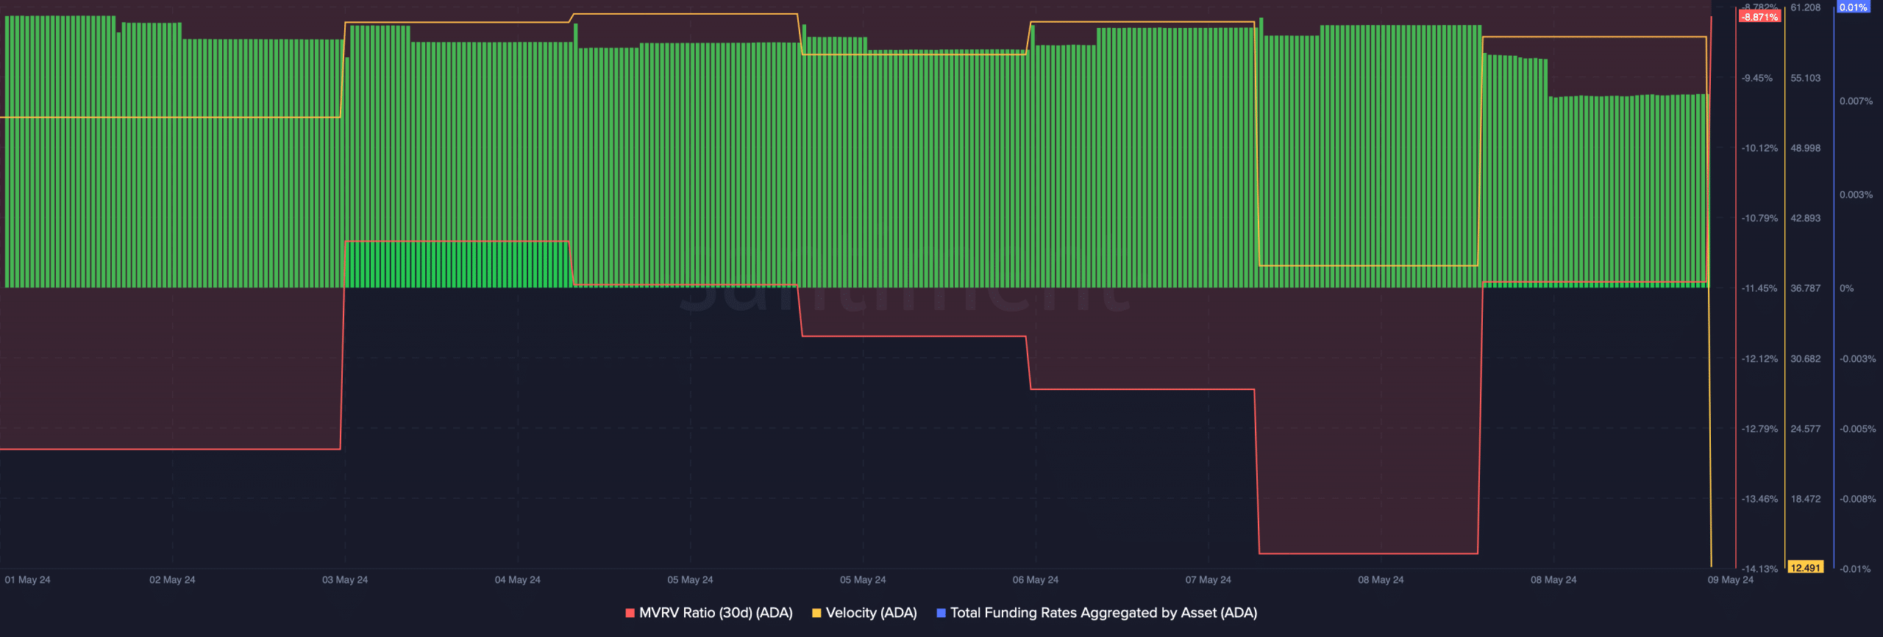Click the 0.007% funding rate axis value
This screenshot has width=1883, height=637.
click(x=1857, y=101)
